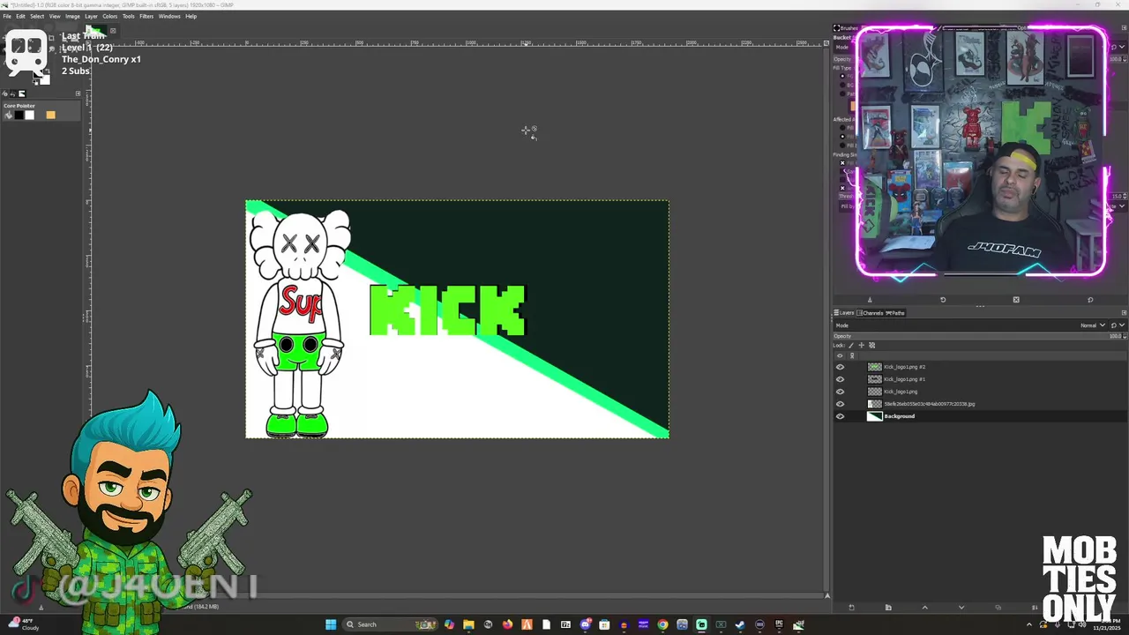Image resolution: width=1129 pixels, height=635 pixels.
Task: Pick the orange swatch under Core Pointer
Action: (50, 115)
